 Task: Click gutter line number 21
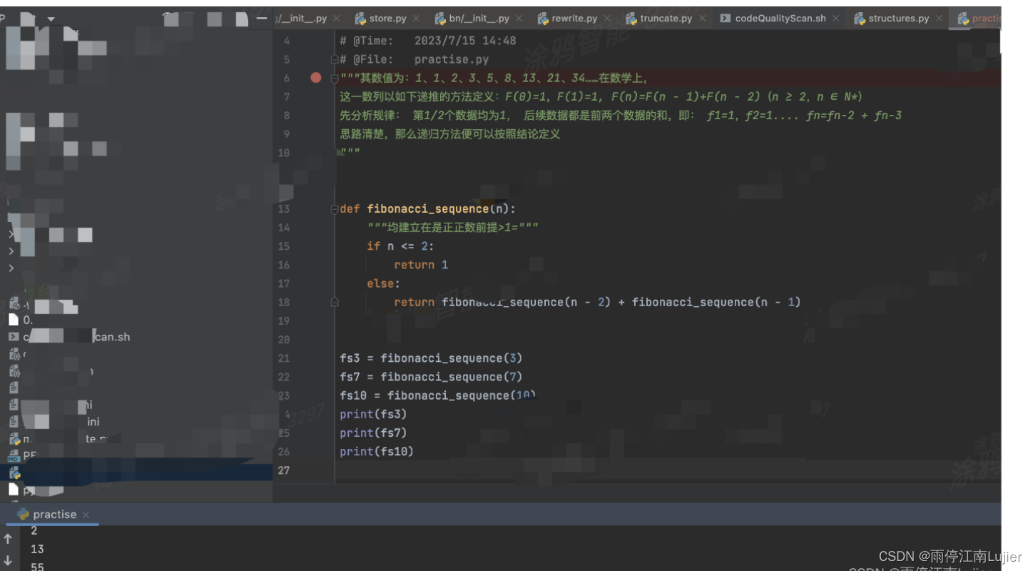pos(284,358)
